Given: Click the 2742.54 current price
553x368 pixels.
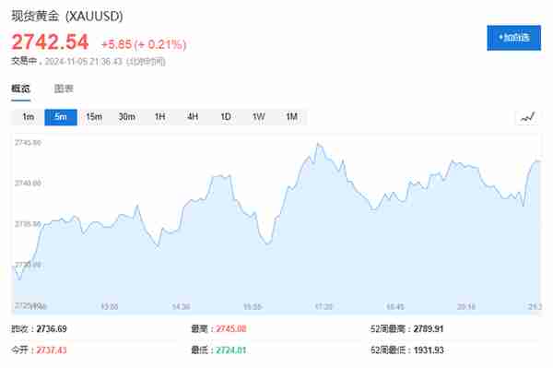Looking at the screenshot, I should point(50,42).
